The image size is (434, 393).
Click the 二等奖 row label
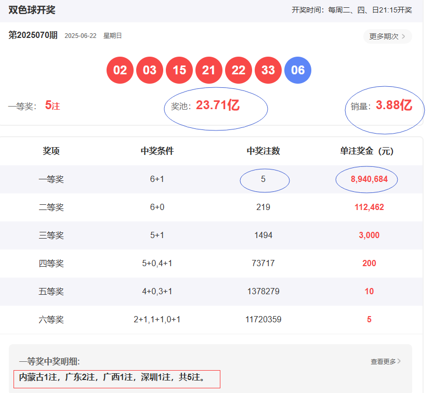tap(51, 207)
